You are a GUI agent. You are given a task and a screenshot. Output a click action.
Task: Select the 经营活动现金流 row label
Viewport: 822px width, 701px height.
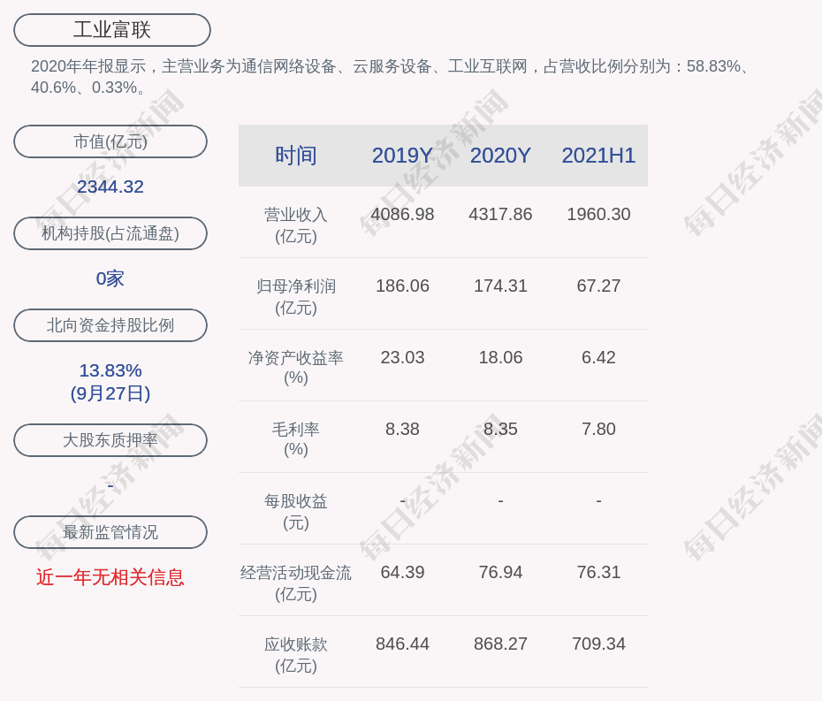[x=296, y=583]
